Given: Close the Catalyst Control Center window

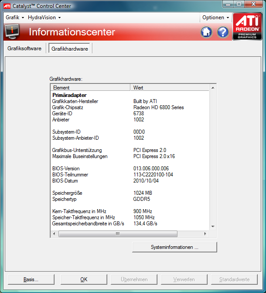Looking at the screenshot, I should (253, 4).
